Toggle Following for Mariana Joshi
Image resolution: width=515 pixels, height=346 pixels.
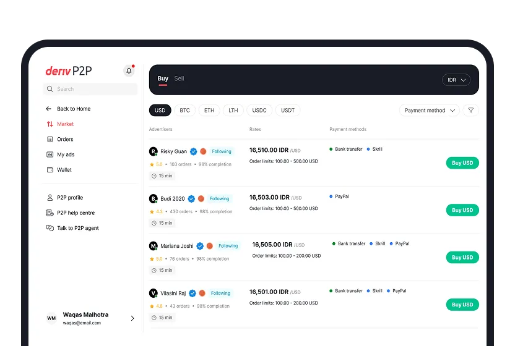click(228, 246)
